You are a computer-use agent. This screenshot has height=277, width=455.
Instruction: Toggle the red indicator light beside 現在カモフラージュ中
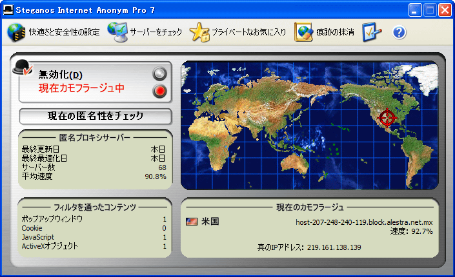159,91
